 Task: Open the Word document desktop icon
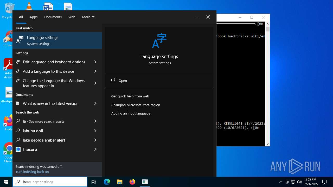click(48, 6)
